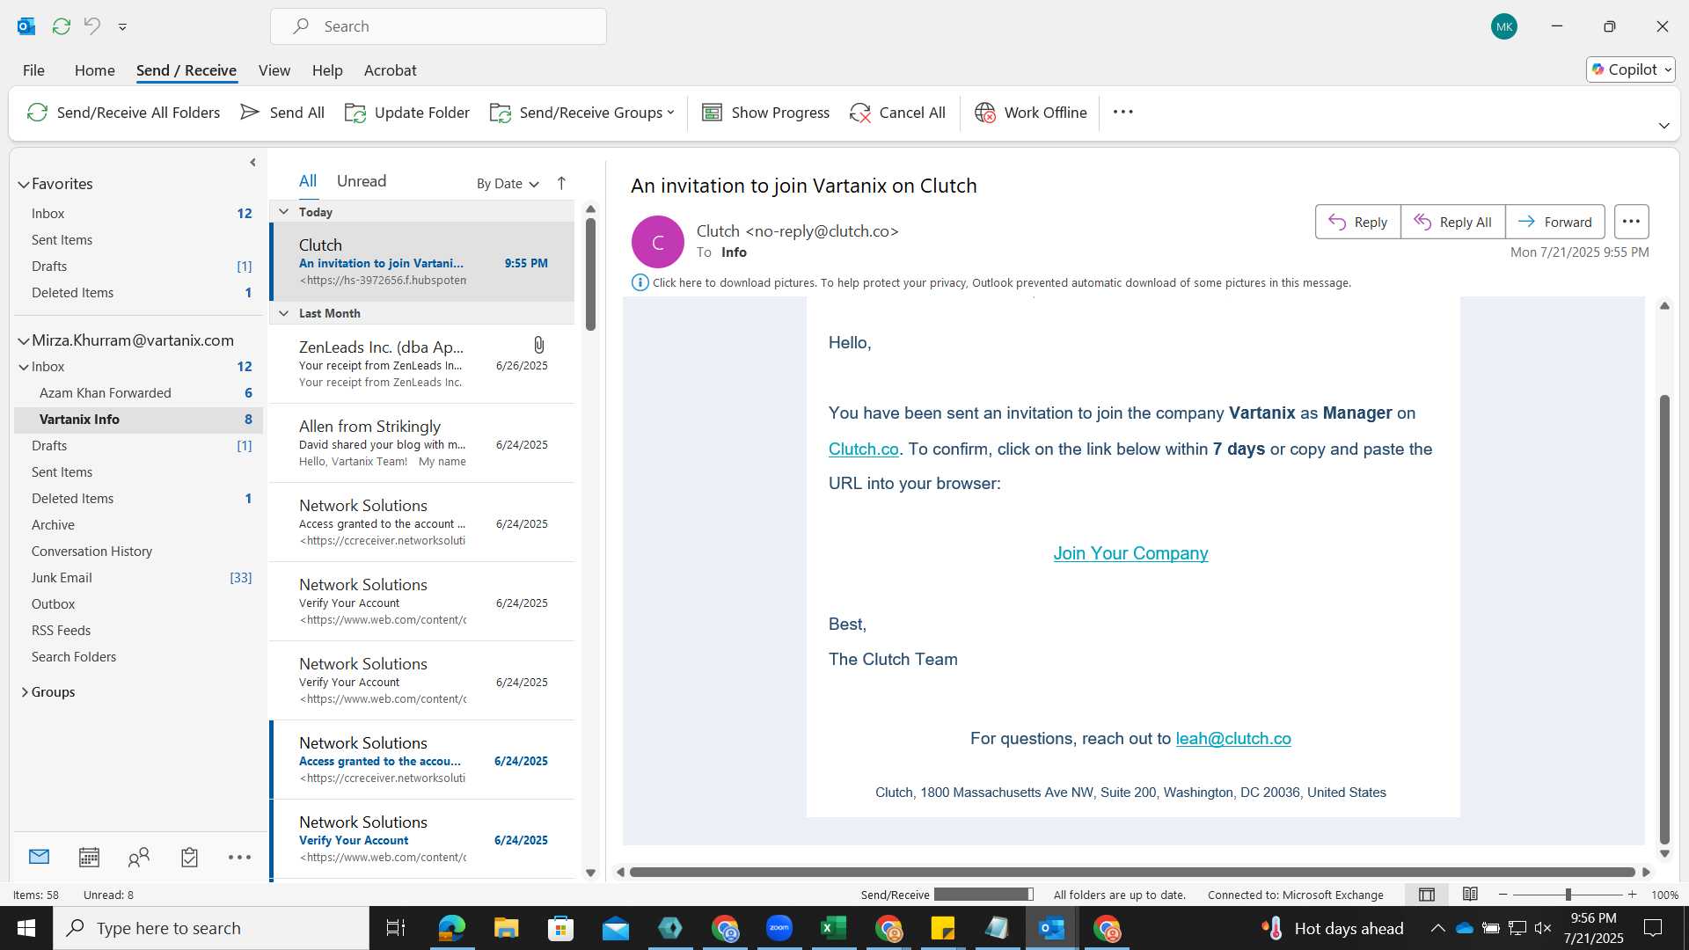Click Forward in the reading pane
The width and height of the screenshot is (1689, 950).
[1554, 222]
